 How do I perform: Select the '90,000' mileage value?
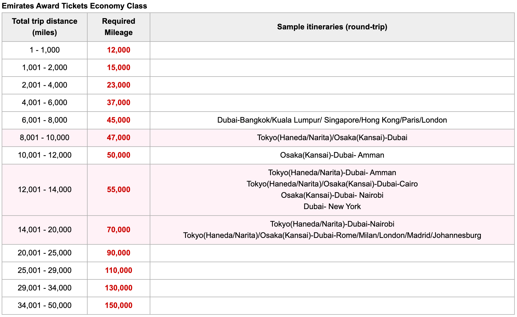click(x=119, y=253)
